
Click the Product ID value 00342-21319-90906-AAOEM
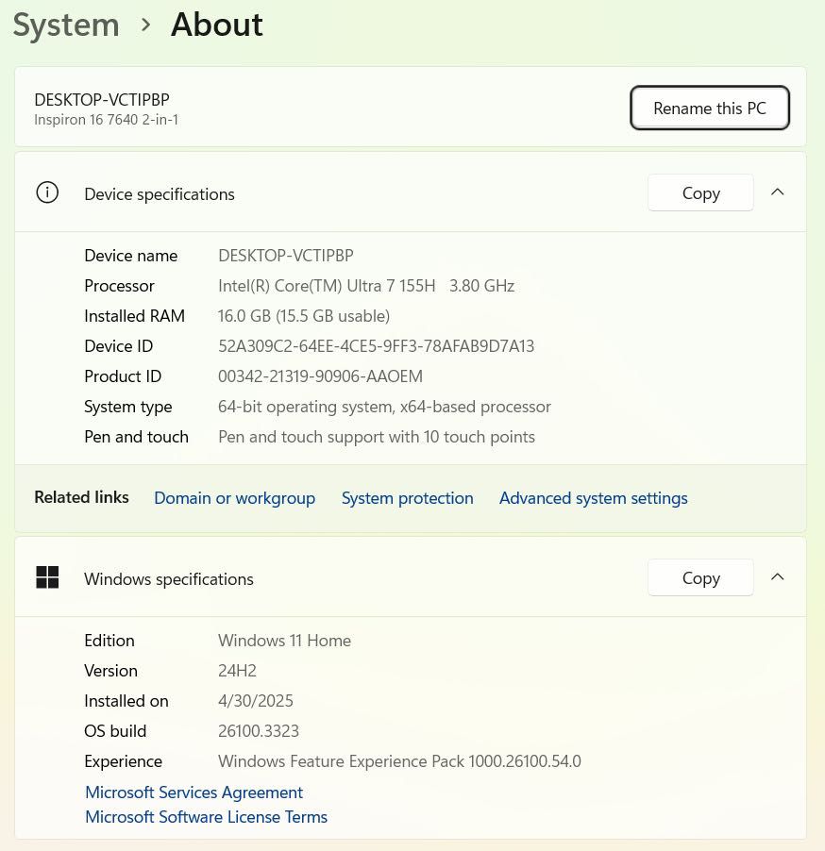pos(320,376)
